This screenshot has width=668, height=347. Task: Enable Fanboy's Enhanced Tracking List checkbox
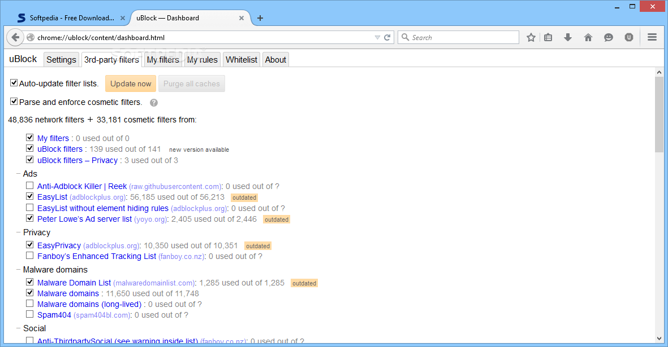(x=29, y=255)
